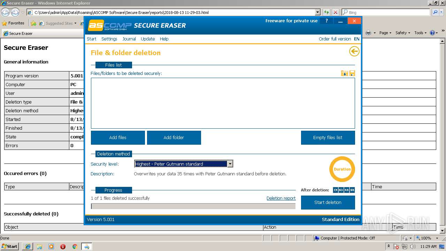Click IE forward navigation button

[x=15, y=12]
